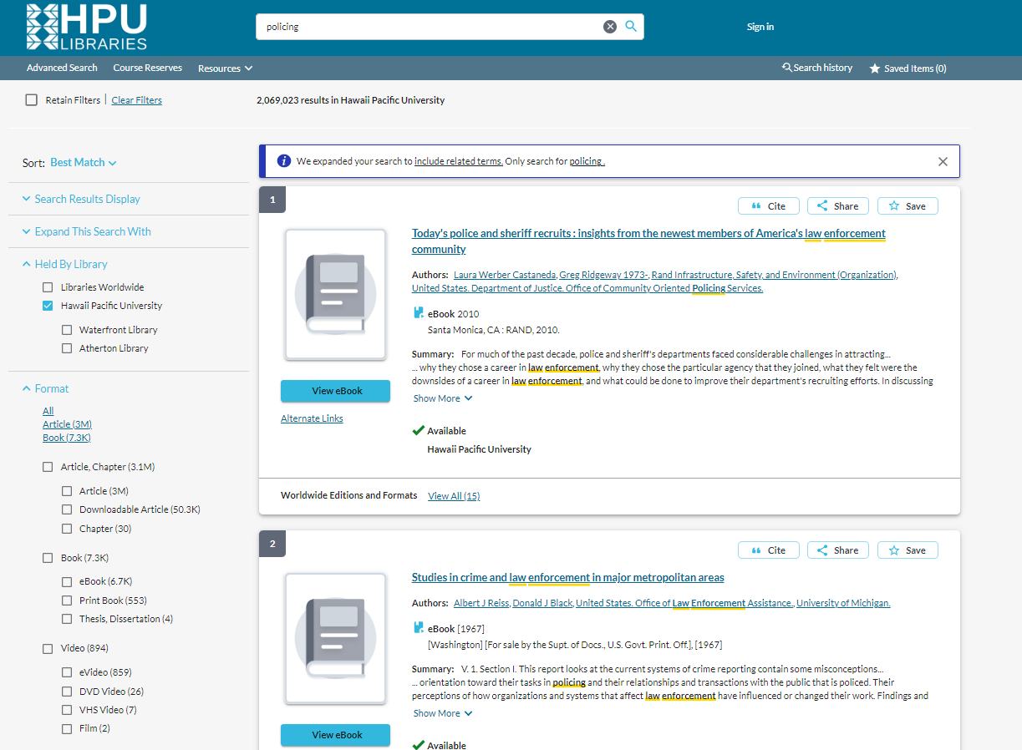This screenshot has width=1022, height=750.
Task: Open the Sort Best Match dropdown
Action: (83, 163)
